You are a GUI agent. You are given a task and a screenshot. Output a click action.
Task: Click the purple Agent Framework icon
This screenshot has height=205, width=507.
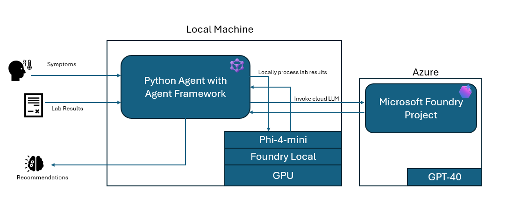(x=237, y=65)
